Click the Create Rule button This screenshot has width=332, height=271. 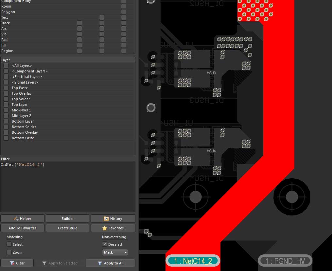(67, 228)
